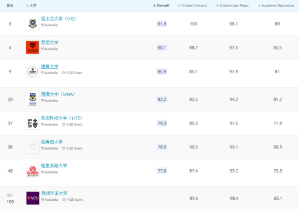Open 格里菲斯大学 link
The height and width of the screenshot is (209, 301).
point(54,165)
